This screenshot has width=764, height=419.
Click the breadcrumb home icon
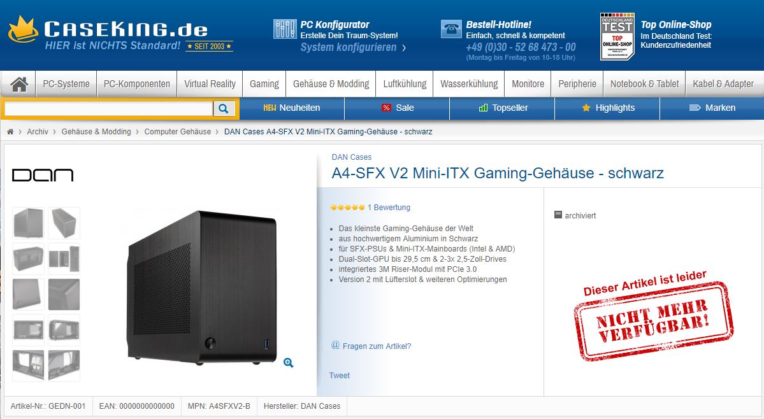point(10,132)
